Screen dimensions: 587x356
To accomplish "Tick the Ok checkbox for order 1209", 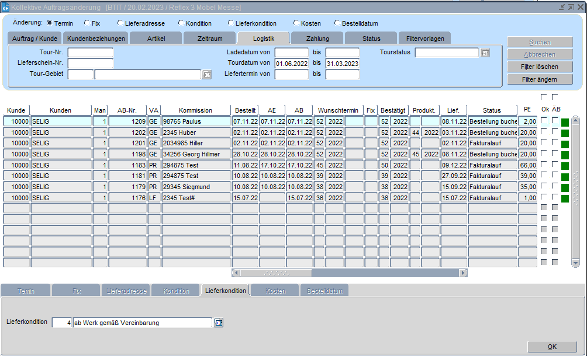I will coord(544,121).
